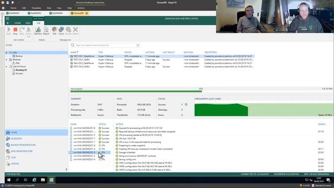Click the green job progress bar

point(136,91)
